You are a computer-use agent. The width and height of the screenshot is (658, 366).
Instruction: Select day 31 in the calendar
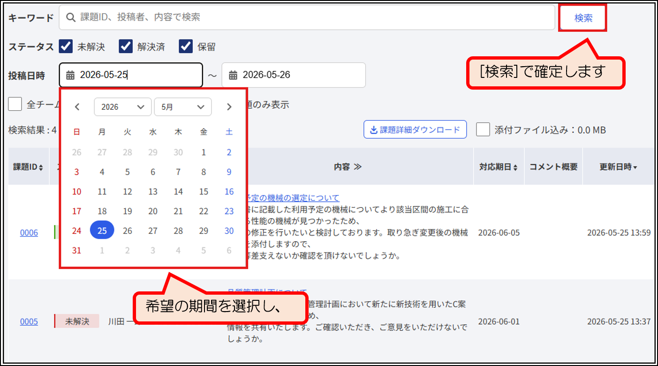77,250
